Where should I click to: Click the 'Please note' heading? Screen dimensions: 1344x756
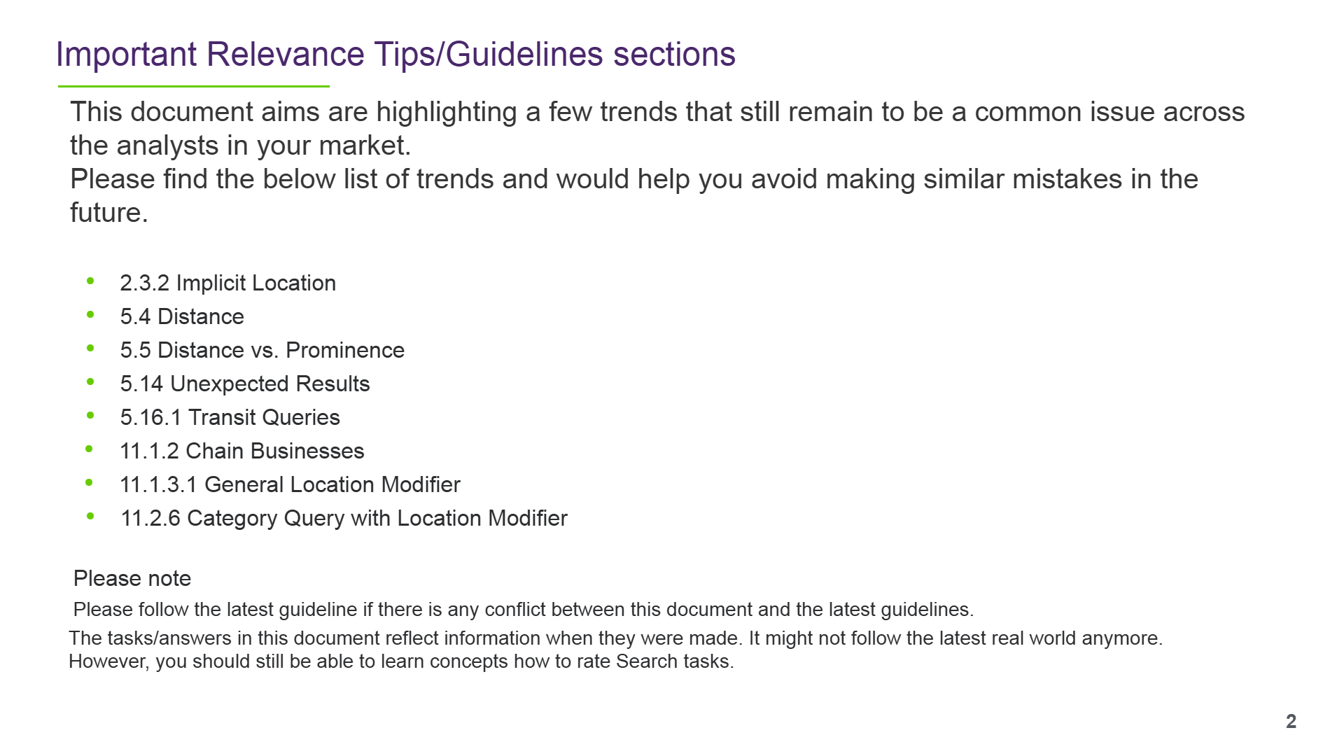click(x=132, y=579)
